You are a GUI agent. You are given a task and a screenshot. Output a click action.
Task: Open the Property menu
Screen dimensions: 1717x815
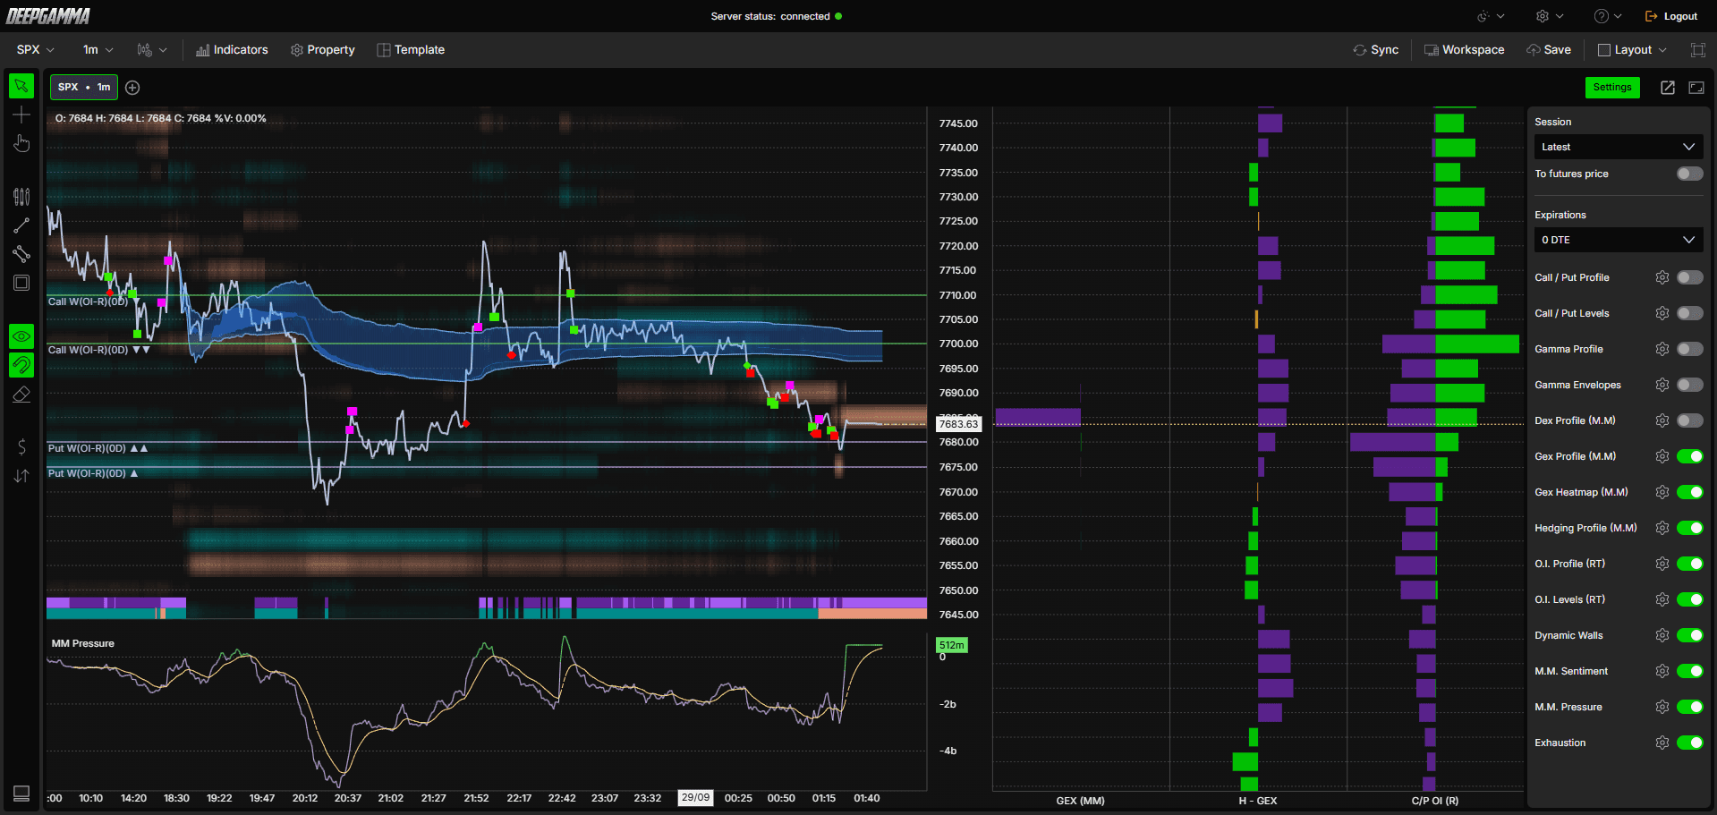[323, 50]
